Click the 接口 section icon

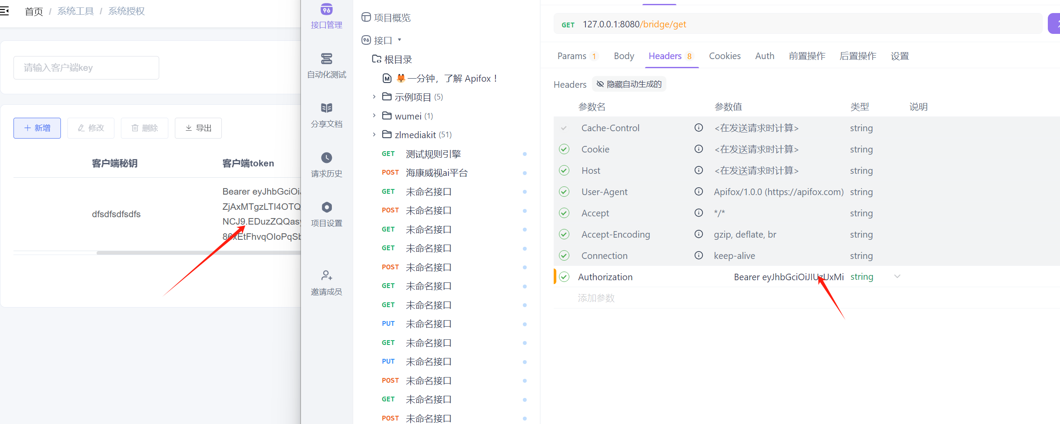click(x=366, y=40)
